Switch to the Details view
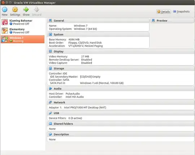 point(164,12)
